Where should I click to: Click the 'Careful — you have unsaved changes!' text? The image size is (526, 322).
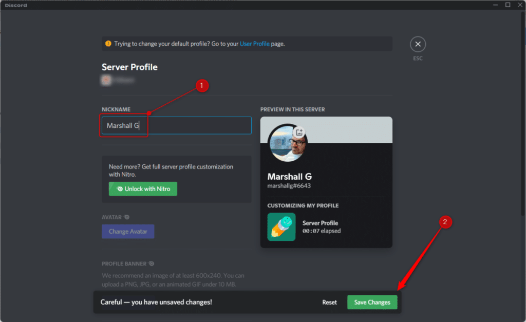click(156, 302)
